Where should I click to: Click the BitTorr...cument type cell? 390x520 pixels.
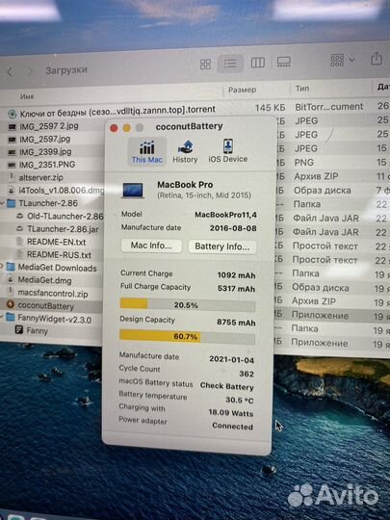(329, 107)
